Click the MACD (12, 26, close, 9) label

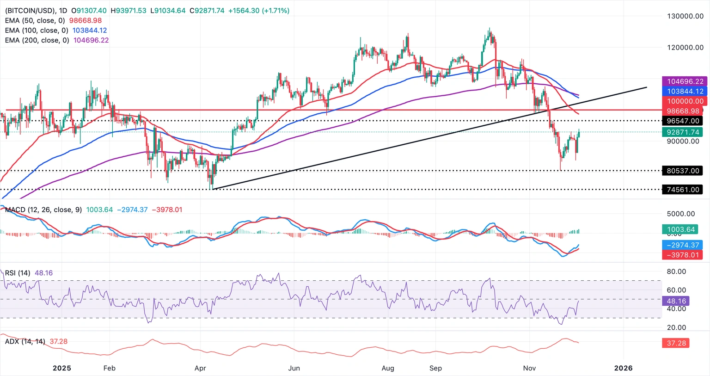tap(43, 210)
